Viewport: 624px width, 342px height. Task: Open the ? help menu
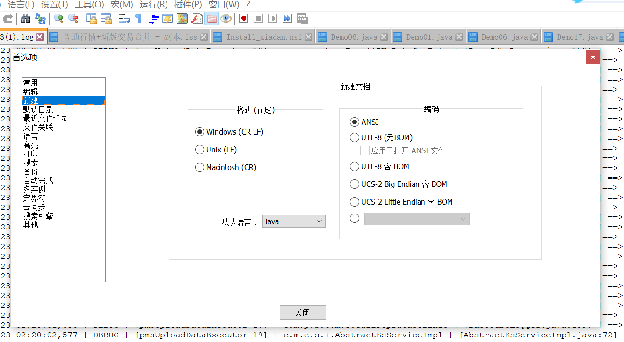(248, 5)
